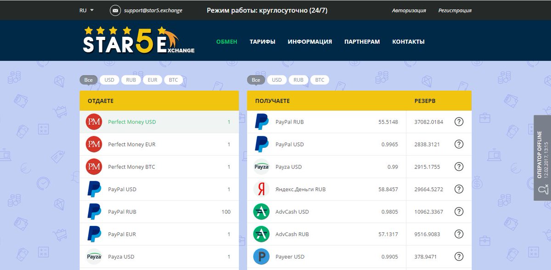
Task: Choose Payeer USD row label
Action: coord(290,257)
